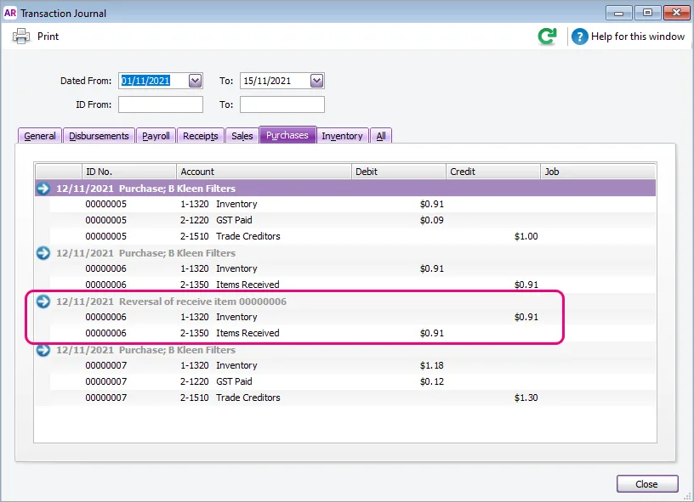The height and width of the screenshot is (502, 694).
Task: Select the Purchases tab
Action: pyautogui.click(x=287, y=135)
